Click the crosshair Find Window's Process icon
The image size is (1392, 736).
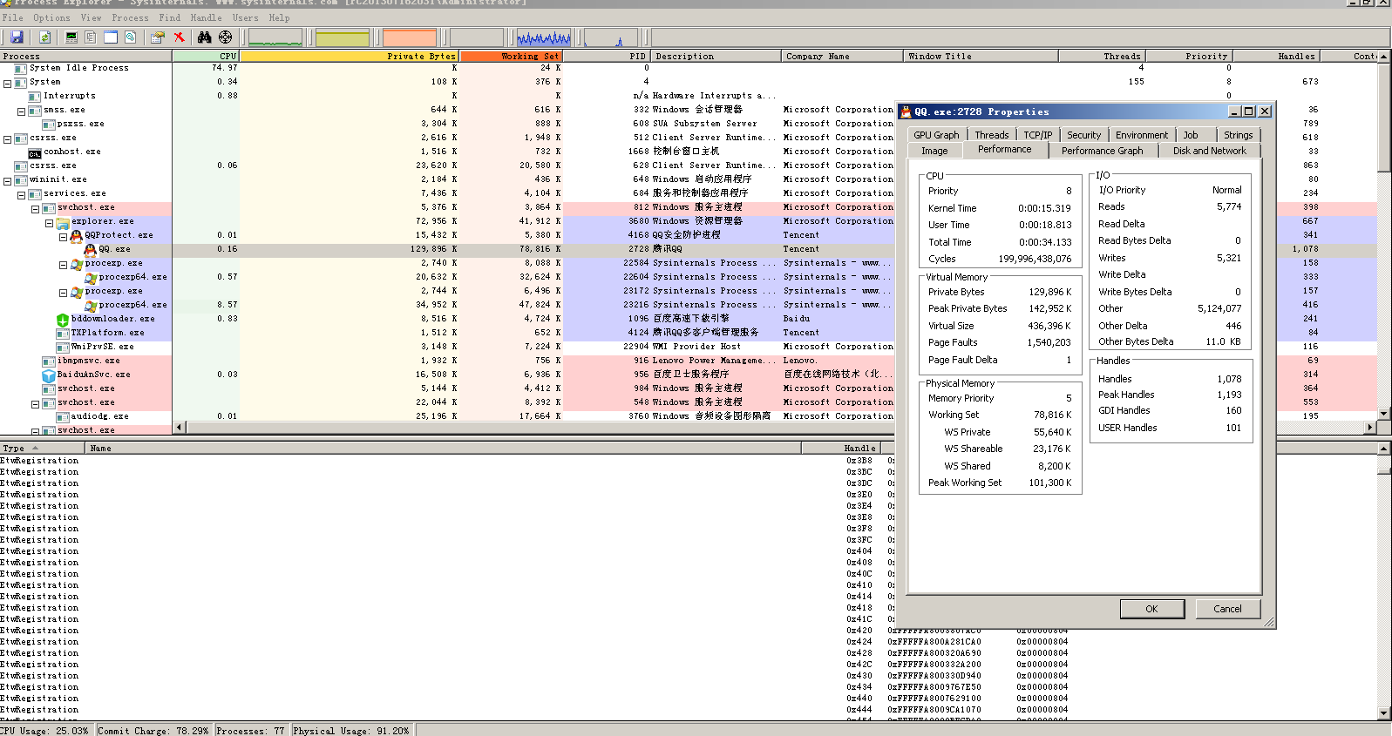tap(225, 37)
